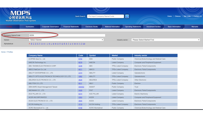Click the Home breadcrumb link
This screenshot has width=203, height=117.
pos(3,52)
